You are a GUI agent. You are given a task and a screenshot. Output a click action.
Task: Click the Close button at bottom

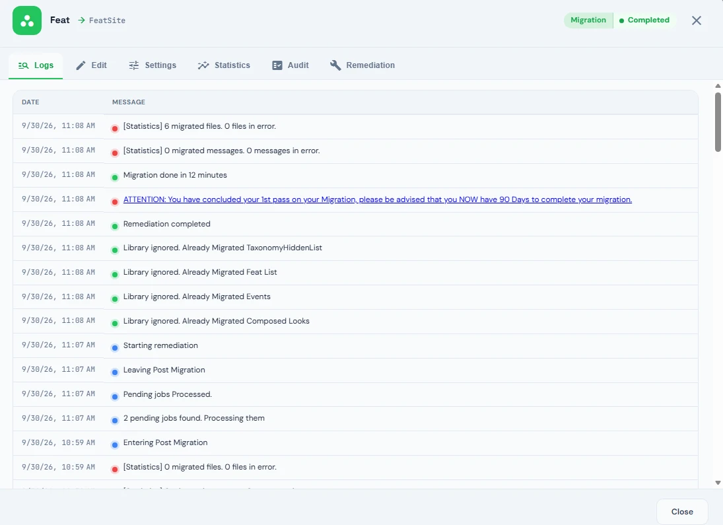682,512
